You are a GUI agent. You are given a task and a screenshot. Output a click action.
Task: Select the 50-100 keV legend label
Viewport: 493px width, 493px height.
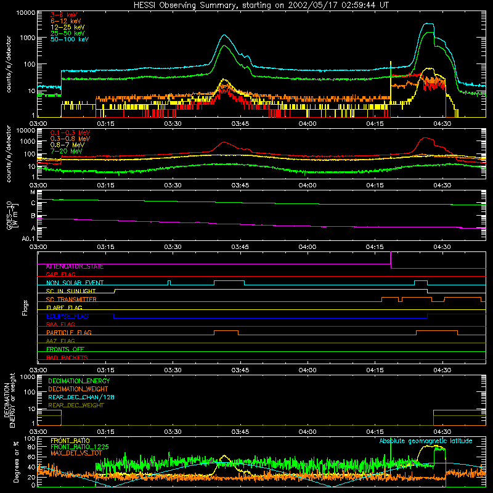(70, 39)
